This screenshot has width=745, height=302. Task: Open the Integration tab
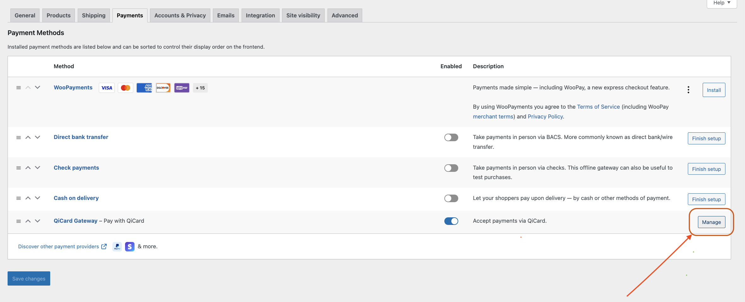261,15
